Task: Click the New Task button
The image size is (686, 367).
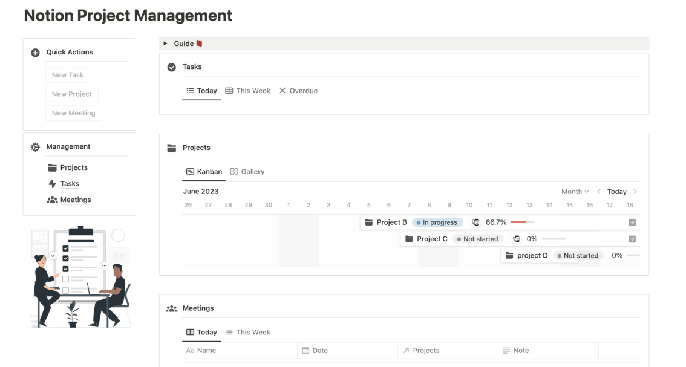Action: [68, 75]
